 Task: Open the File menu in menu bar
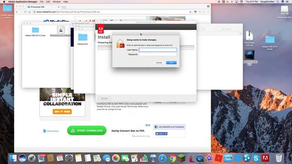coord(42,2)
